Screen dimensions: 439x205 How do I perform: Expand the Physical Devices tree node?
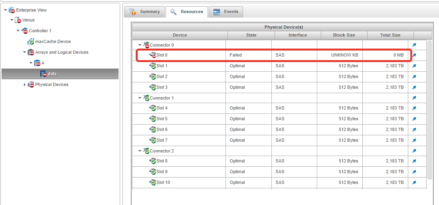coord(24,84)
